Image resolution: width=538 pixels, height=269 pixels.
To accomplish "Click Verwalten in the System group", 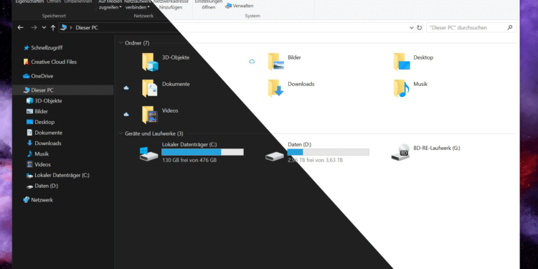I will (239, 6).
